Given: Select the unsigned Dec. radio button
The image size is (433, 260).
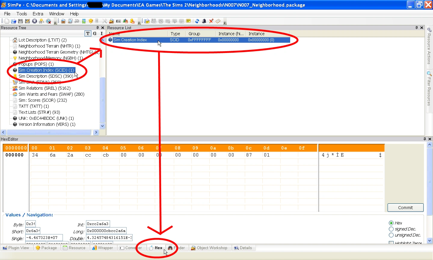Looking at the screenshot, I should pos(391,235).
